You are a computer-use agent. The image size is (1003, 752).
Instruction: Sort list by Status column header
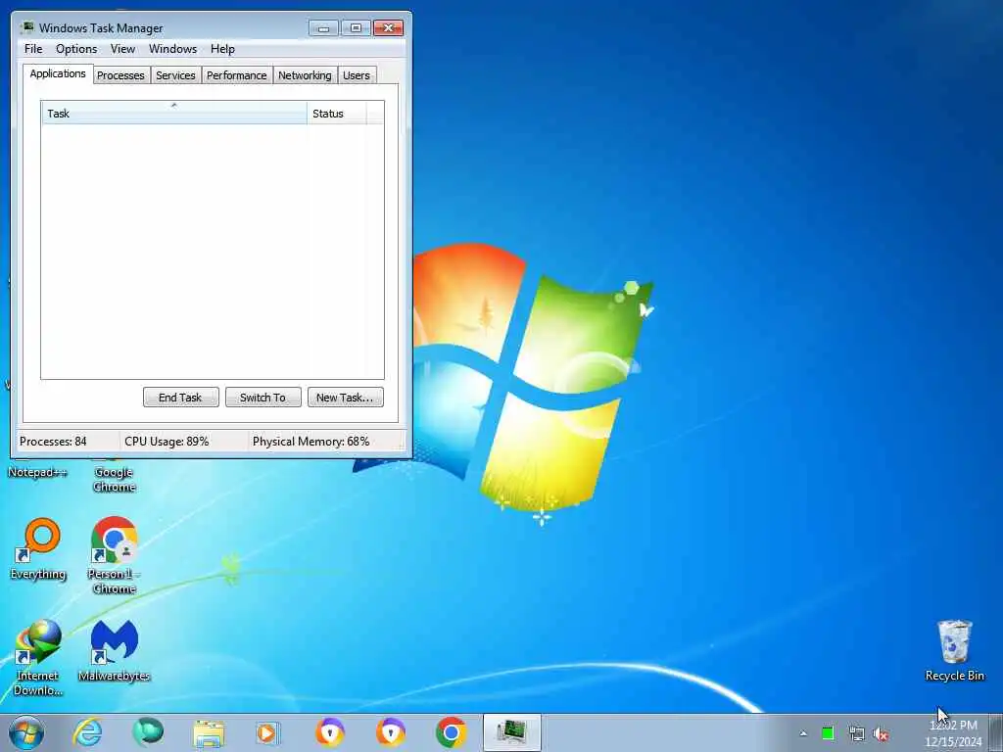click(x=337, y=114)
